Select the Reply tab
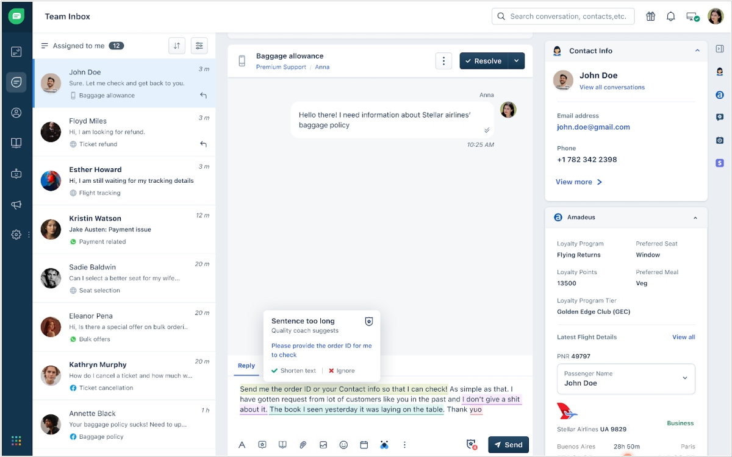This screenshot has width=732, height=457. [x=246, y=366]
